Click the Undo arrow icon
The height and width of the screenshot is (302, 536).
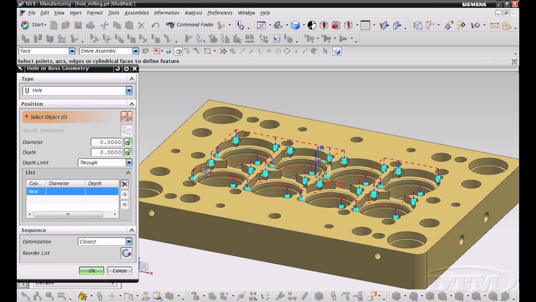(155, 25)
